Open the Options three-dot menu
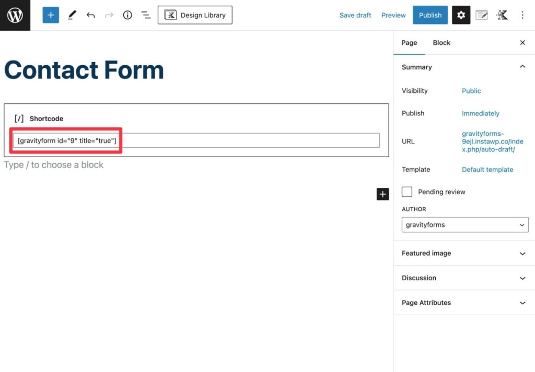 522,15
